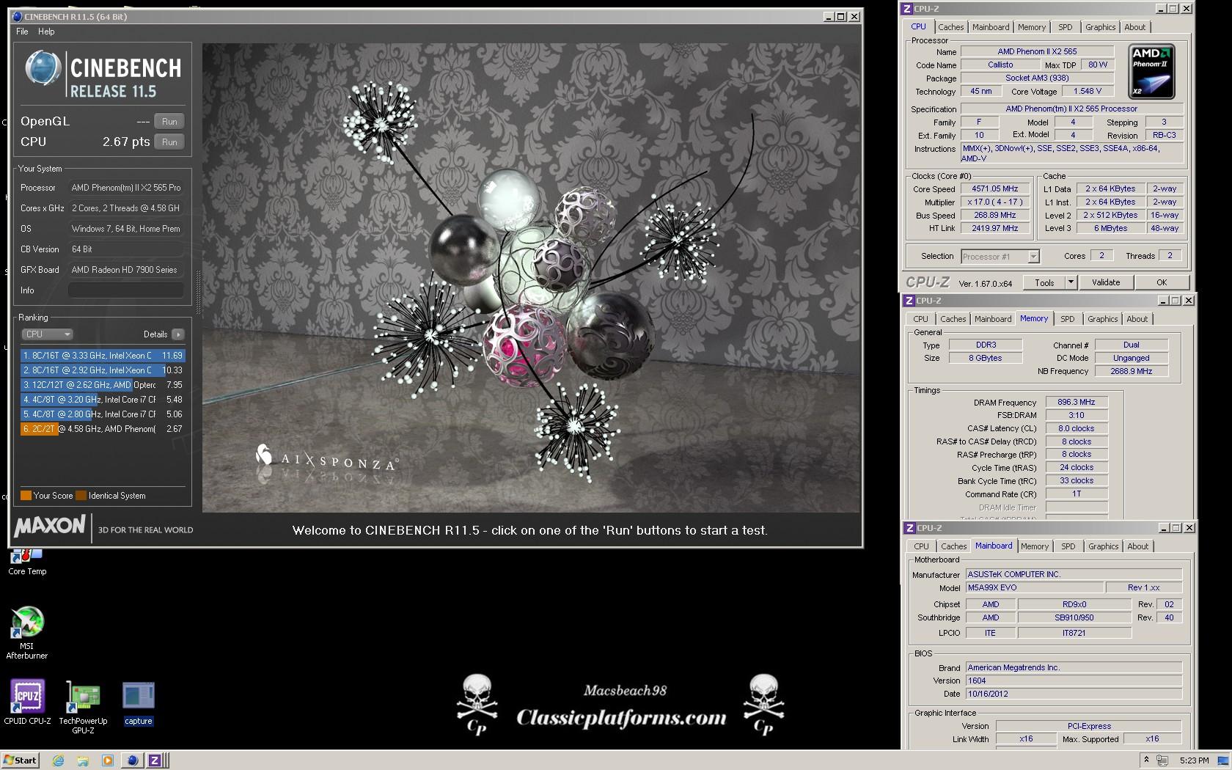Switch to Graphics tab in middle CPU-Z window
This screenshot has height=770, width=1232.
pos(1102,319)
